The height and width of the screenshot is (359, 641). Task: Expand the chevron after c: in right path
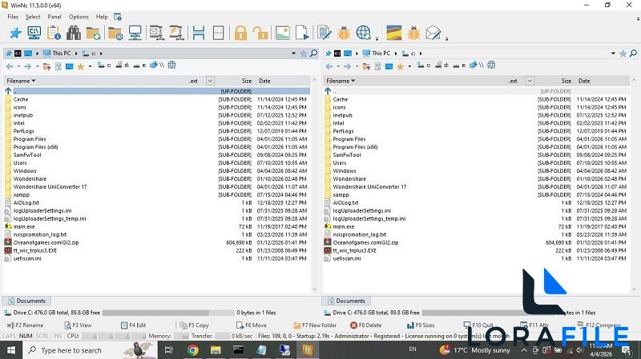[x=420, y=54]
